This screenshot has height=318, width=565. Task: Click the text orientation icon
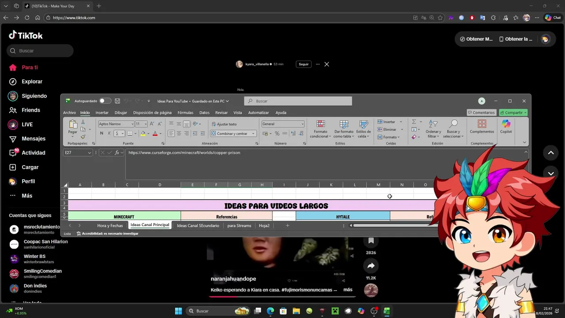[196, 124]
